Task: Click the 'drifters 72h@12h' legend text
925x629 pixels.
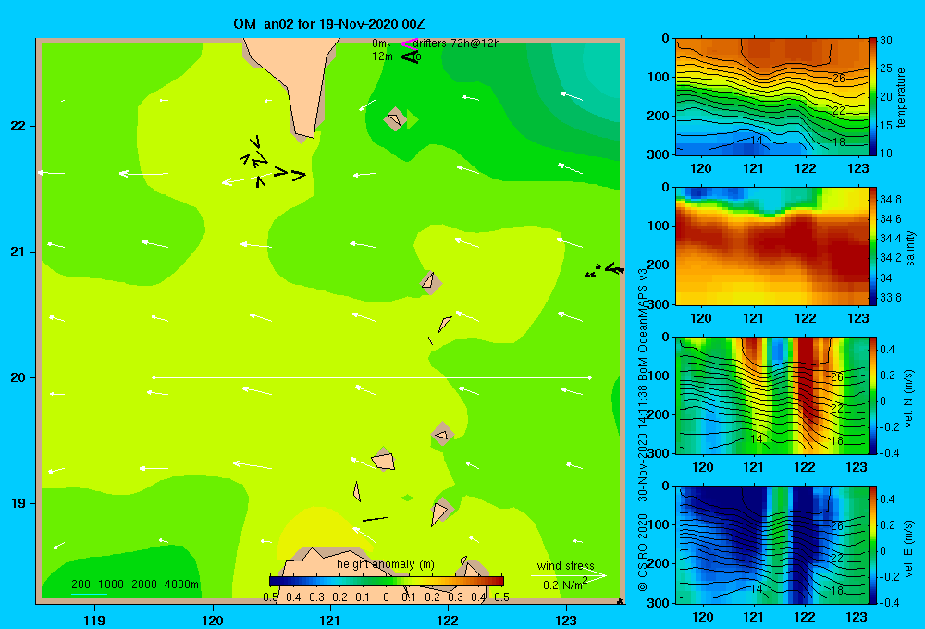Action: click(x=457, y=43)
